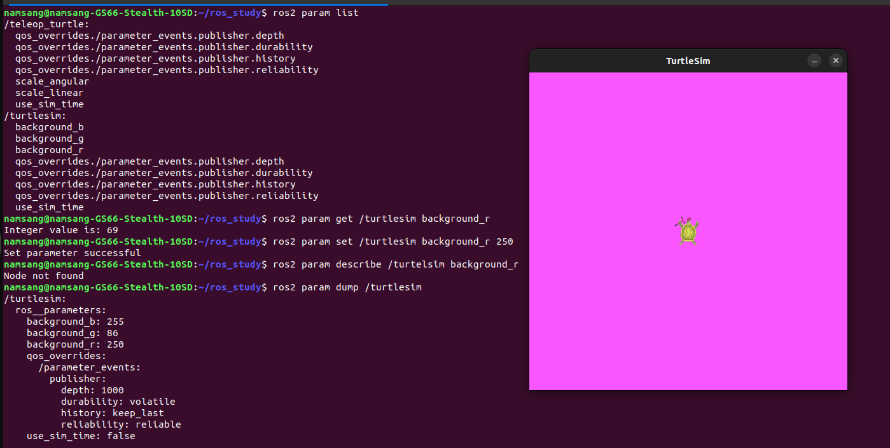This screenshot has height=448, width=890.
Task: Click the 'Set parameter successful' message
Action: (x=73, y=253)
